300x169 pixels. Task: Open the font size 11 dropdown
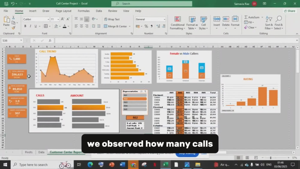point(58,19)
